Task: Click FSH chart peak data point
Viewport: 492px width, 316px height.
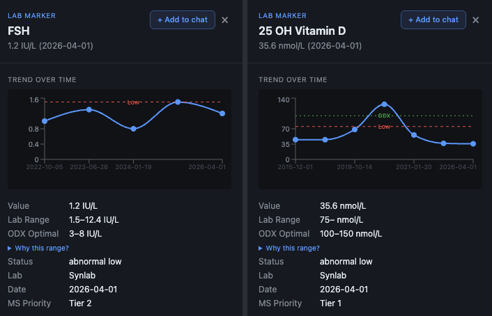Action: 178,102
